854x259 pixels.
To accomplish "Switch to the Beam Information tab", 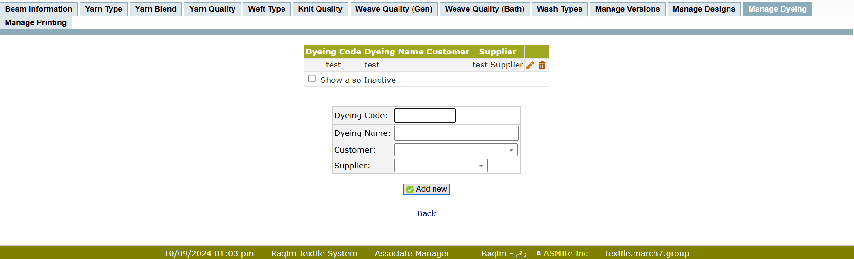I will (x=39, y=9).
